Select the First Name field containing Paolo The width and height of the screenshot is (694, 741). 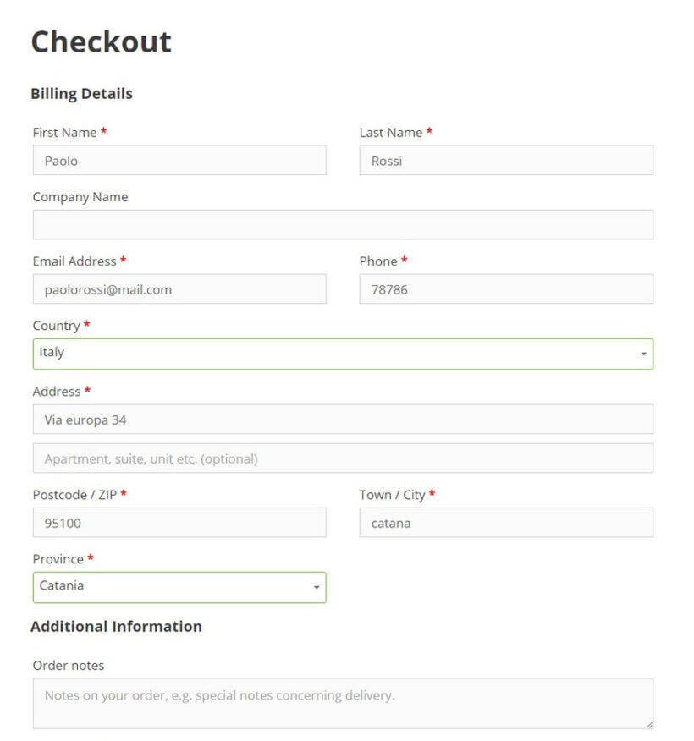tap(179, 160)
